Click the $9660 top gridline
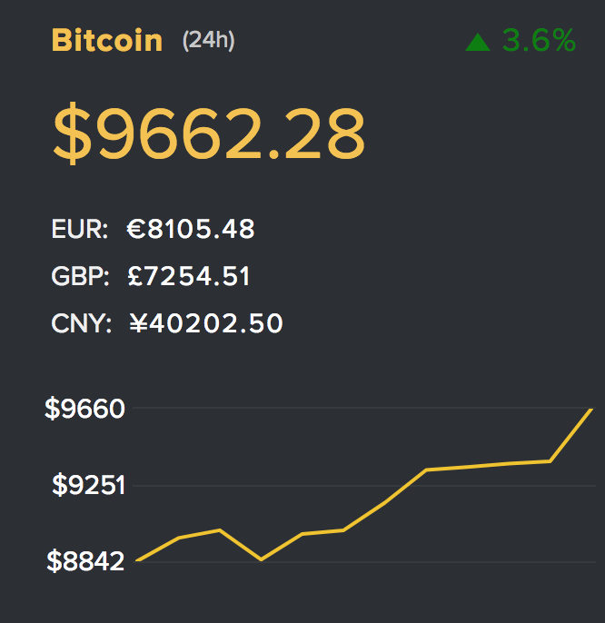 click(364, 408)
